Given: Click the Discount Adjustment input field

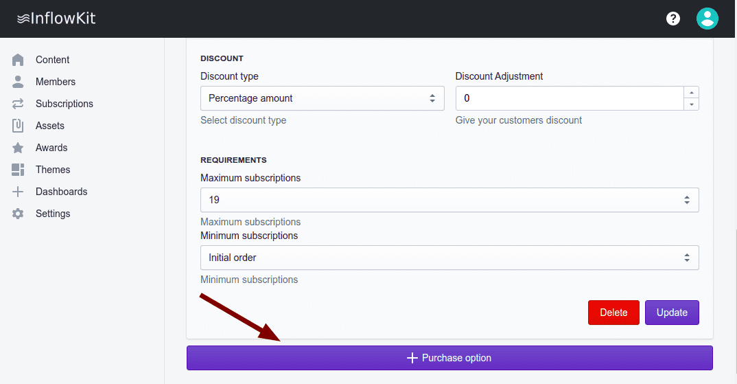Looking at the screenshot, I should [x=570, y=98].
